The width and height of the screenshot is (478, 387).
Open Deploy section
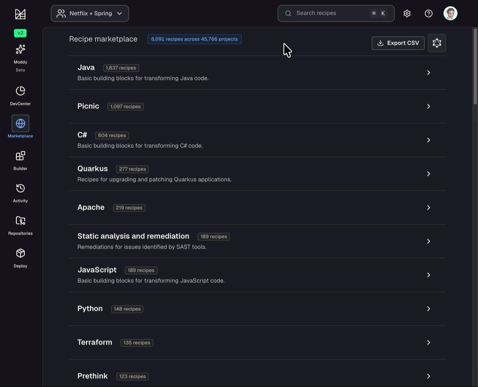20,258
